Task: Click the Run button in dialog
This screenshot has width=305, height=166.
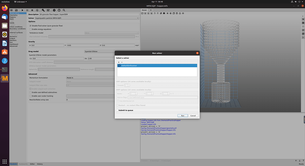Action: click(x=183, y=116)
